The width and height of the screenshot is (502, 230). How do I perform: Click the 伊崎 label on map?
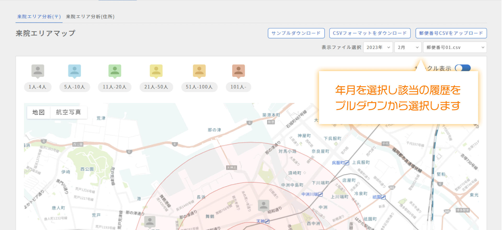tap(66, 172)
